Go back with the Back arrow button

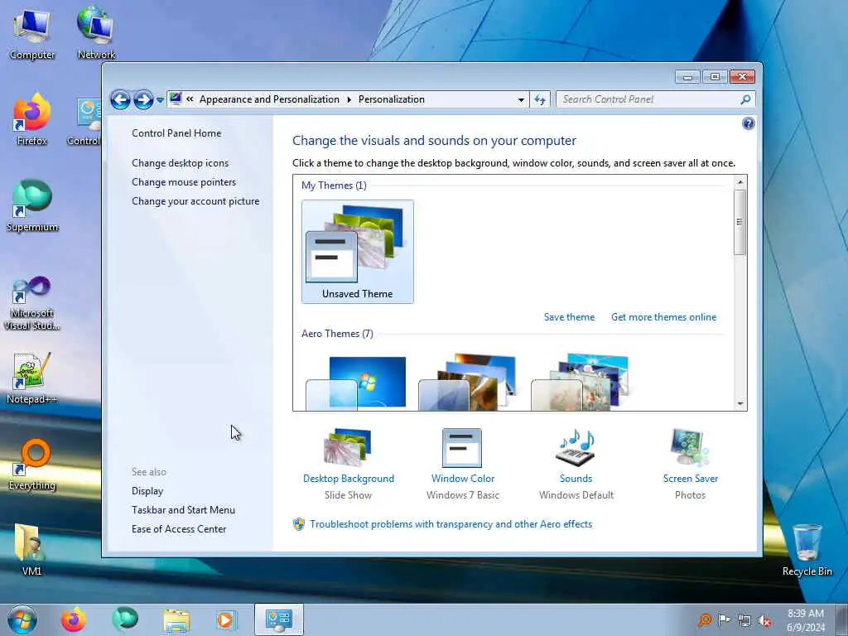coord(120,99)
